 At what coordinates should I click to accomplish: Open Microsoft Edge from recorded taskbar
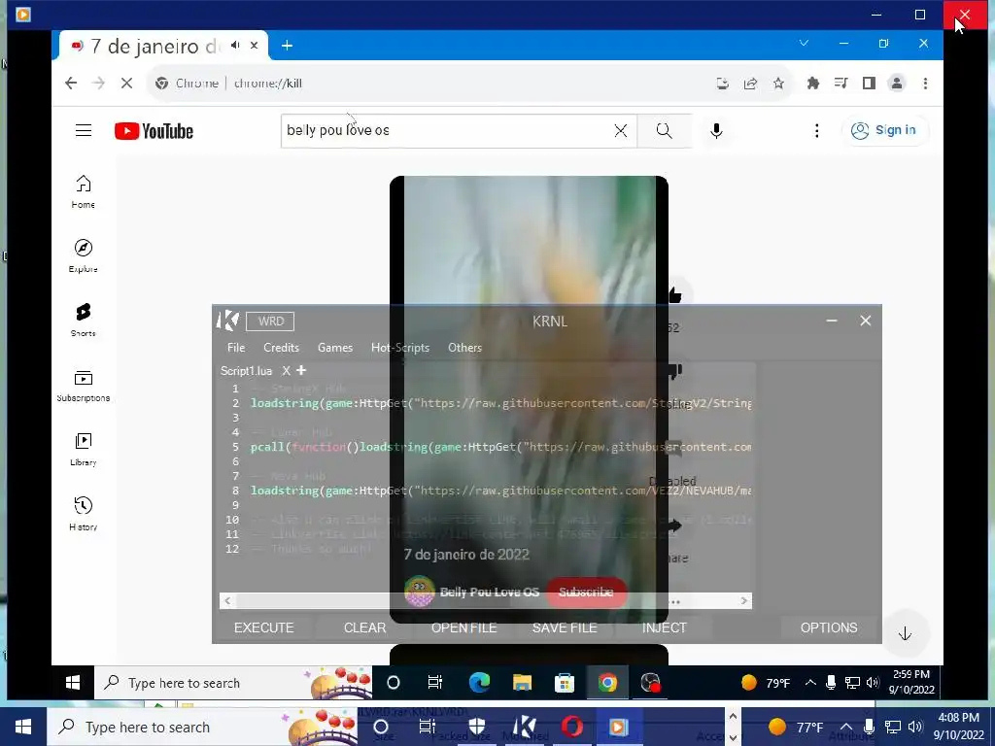tap(479, 683)
